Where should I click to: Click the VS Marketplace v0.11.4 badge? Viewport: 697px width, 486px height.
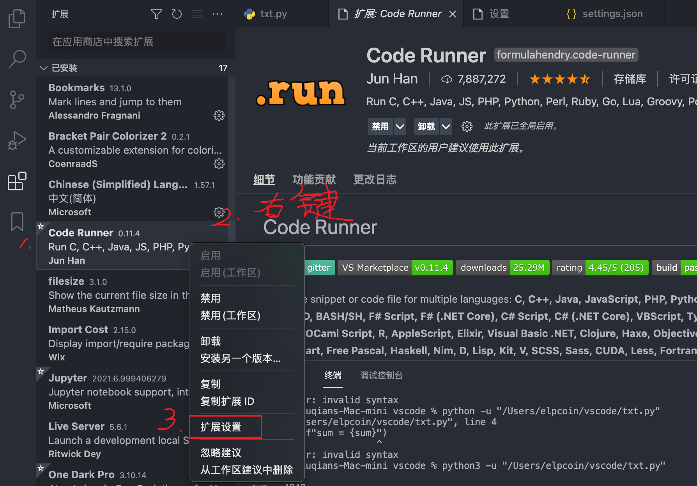pyautogui.click(x=395, y=268)
